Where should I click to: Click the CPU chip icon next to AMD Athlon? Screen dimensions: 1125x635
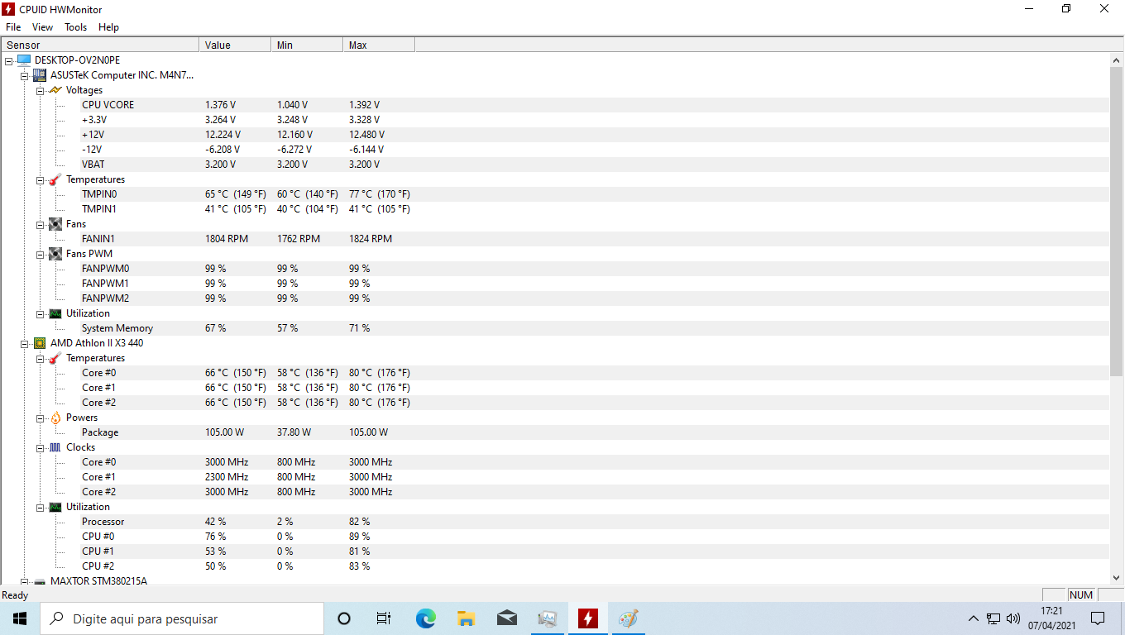(39, 343)
